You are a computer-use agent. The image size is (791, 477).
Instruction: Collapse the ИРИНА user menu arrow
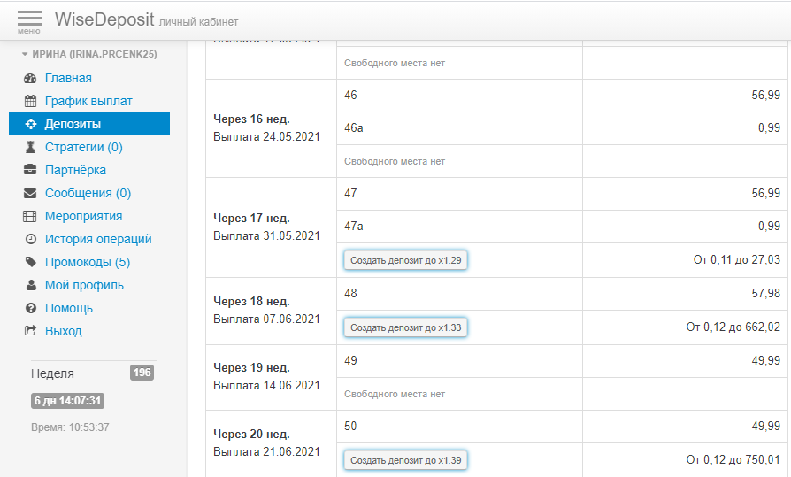coord(25,54)
